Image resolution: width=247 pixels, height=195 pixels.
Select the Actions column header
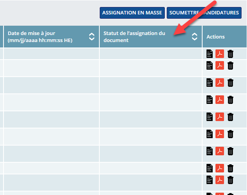point(215,37)
